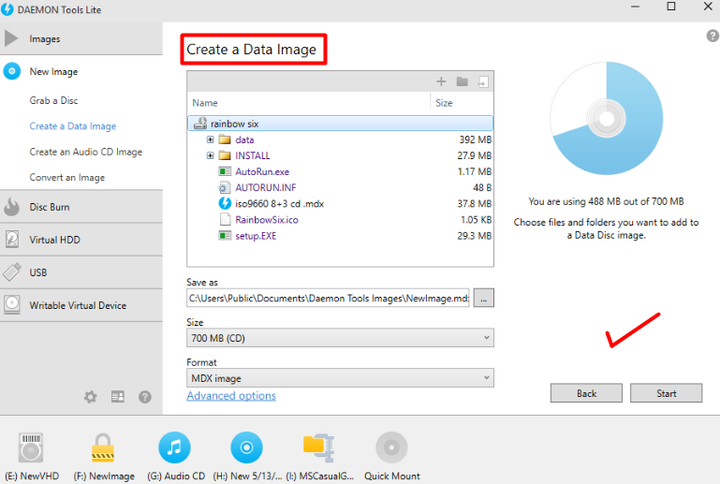This screenshot has width=720, height=484.
Task: Select the (H:) New 5/13 virtual drive icon
Action: pyautogui.click(x=246, y=447)
